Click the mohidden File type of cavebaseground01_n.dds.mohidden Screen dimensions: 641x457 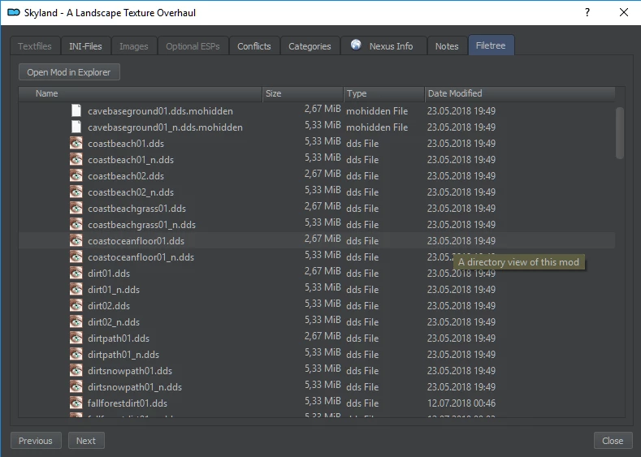377,127
